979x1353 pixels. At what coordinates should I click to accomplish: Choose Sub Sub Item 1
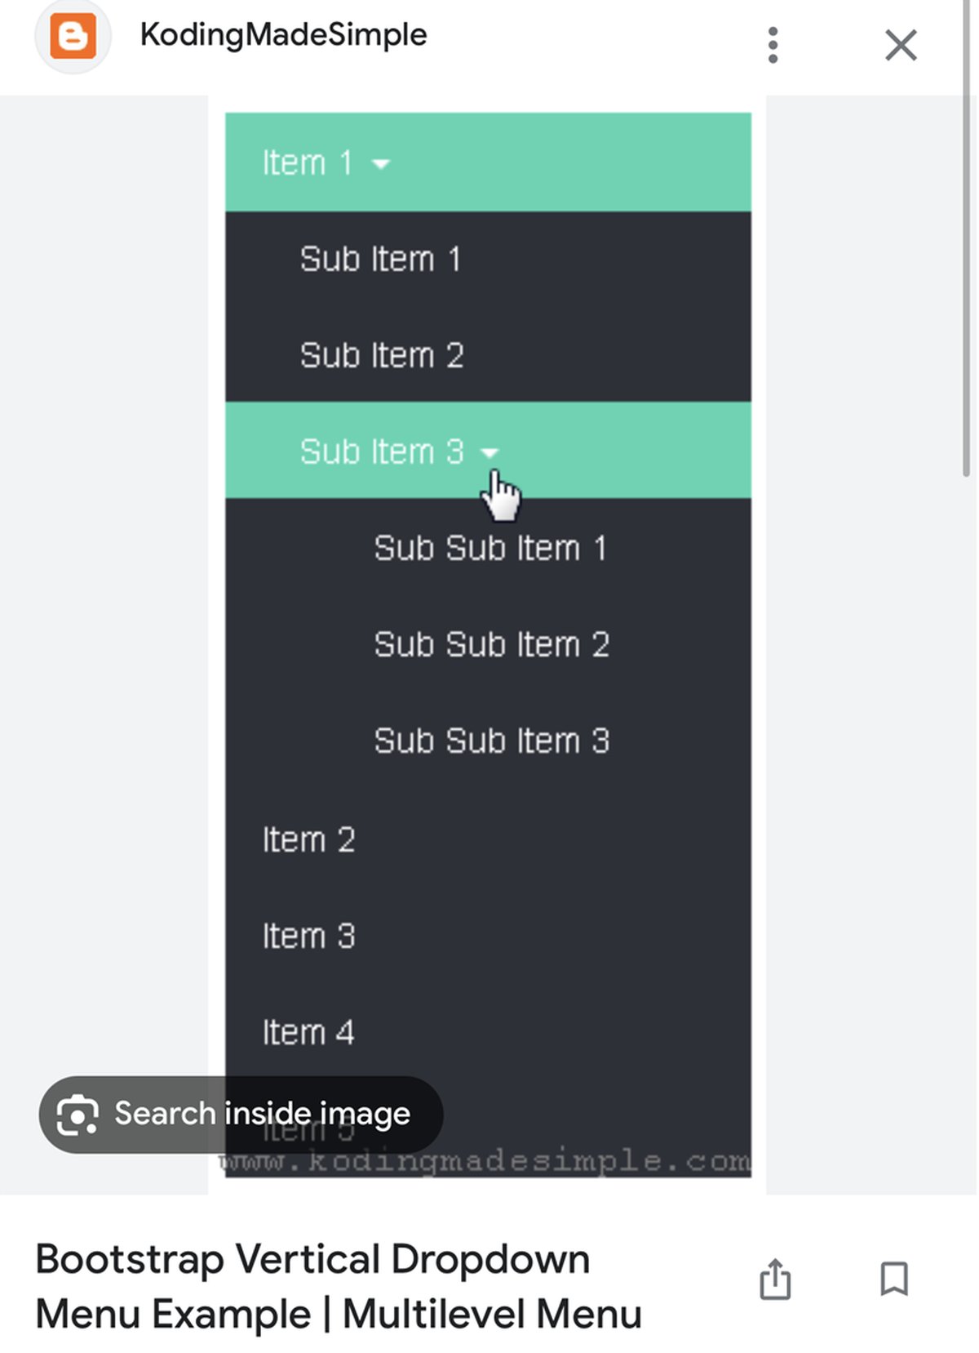coord(490,549)
